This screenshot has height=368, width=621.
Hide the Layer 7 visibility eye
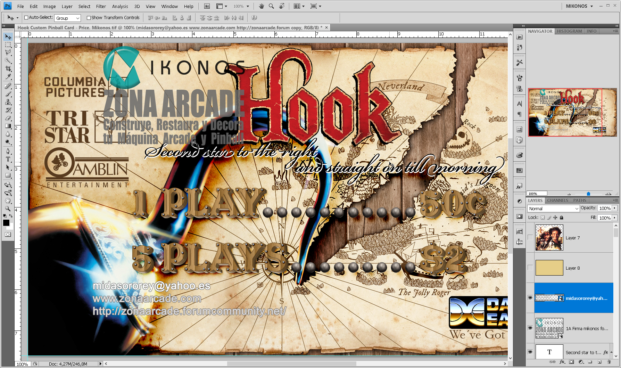tap(530, 238)
